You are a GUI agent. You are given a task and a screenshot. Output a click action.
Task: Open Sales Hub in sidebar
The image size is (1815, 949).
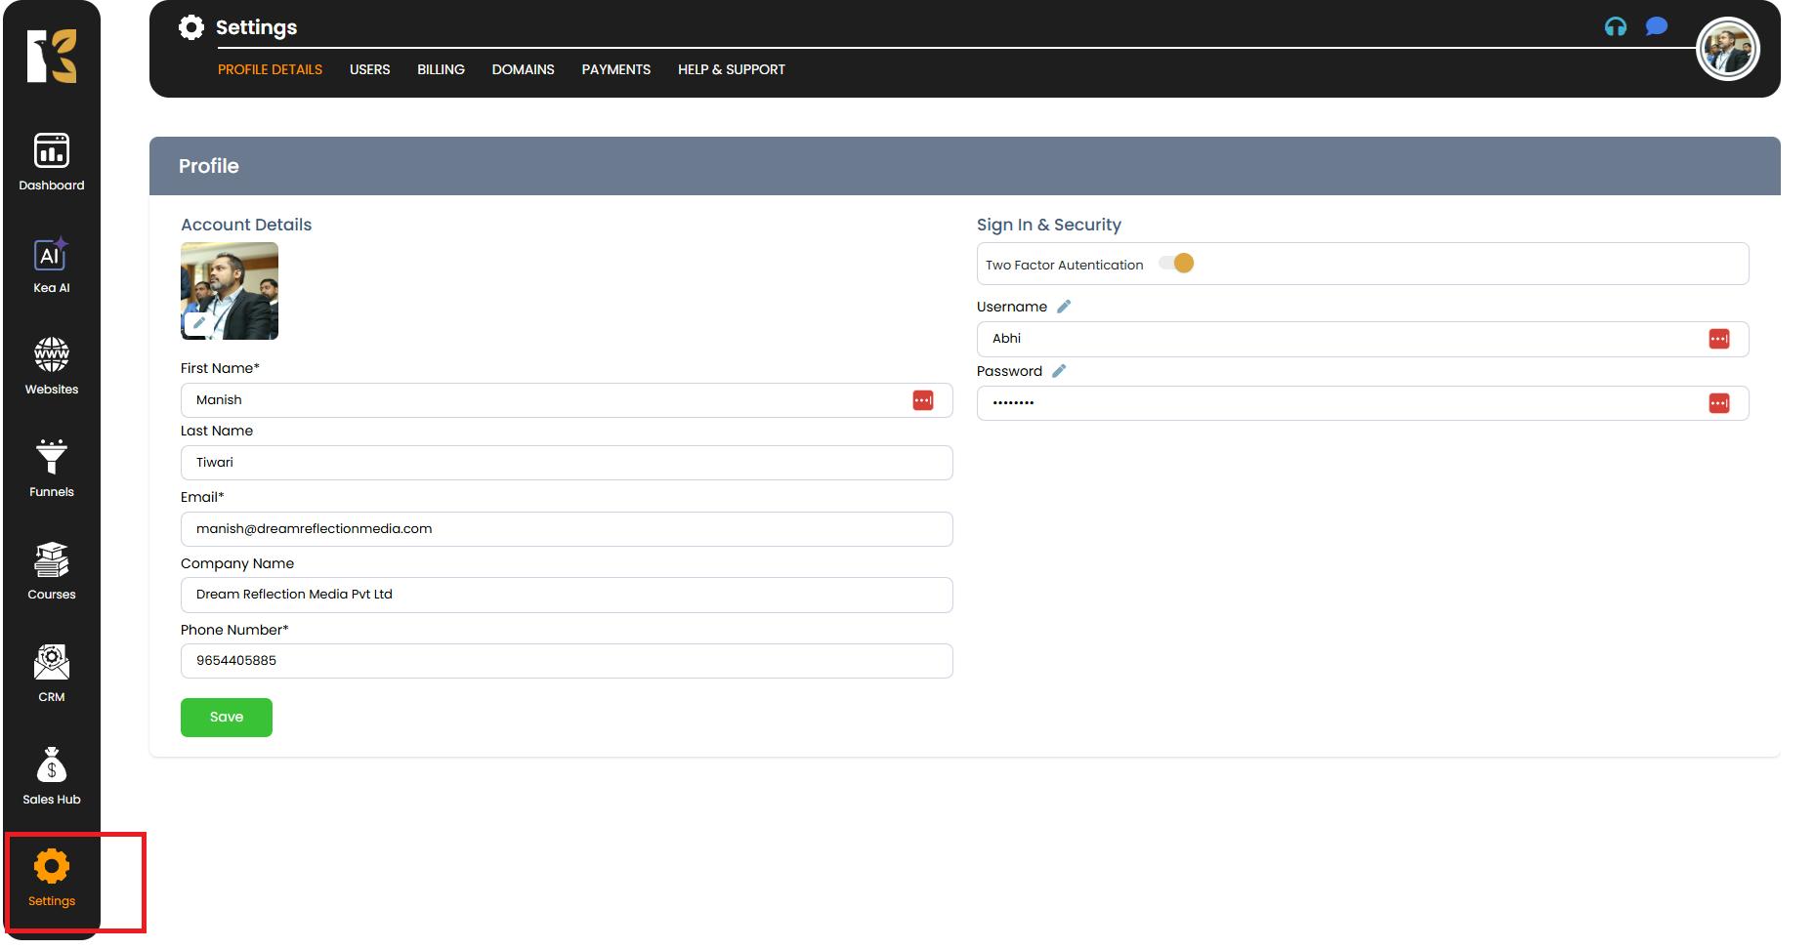click(x=51, y=776)
